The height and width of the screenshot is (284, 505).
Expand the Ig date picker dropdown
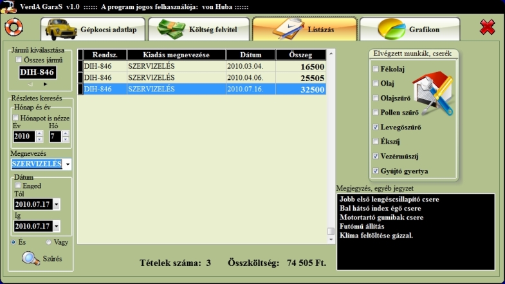(x=57, y=227)
